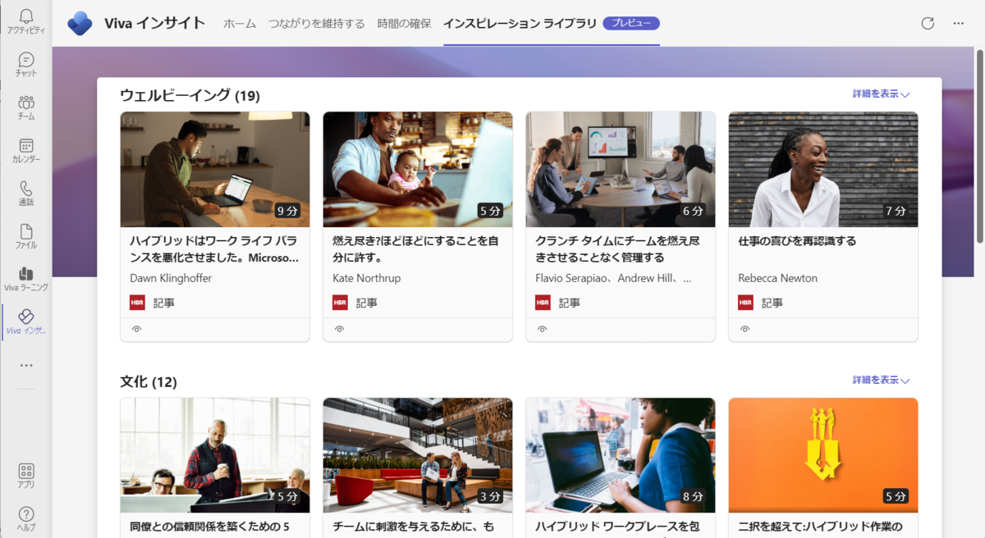The image size is (985, 538).
Task: Click the author name Dawn Klinghoffer
Action: [171, 278]
